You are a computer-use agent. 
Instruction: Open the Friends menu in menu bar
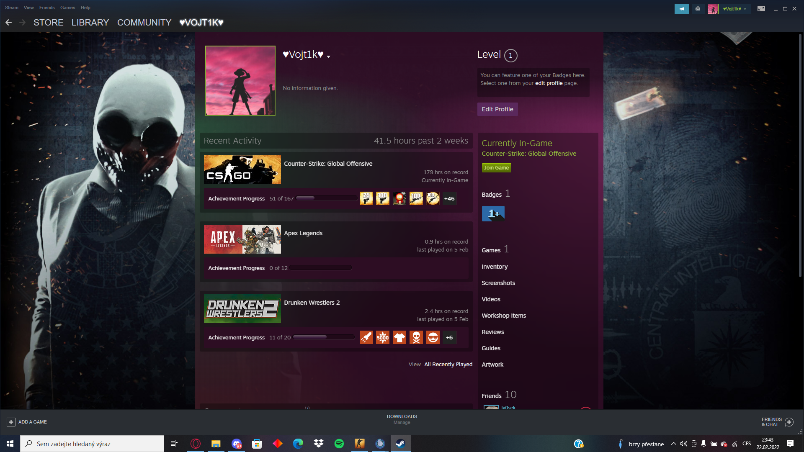47,8
